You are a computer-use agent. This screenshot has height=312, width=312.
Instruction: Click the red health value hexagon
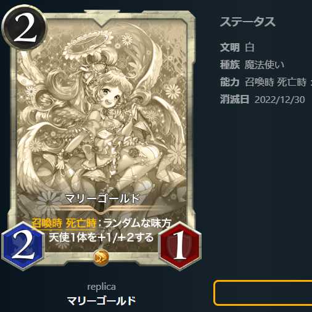(x=180, y=246)
